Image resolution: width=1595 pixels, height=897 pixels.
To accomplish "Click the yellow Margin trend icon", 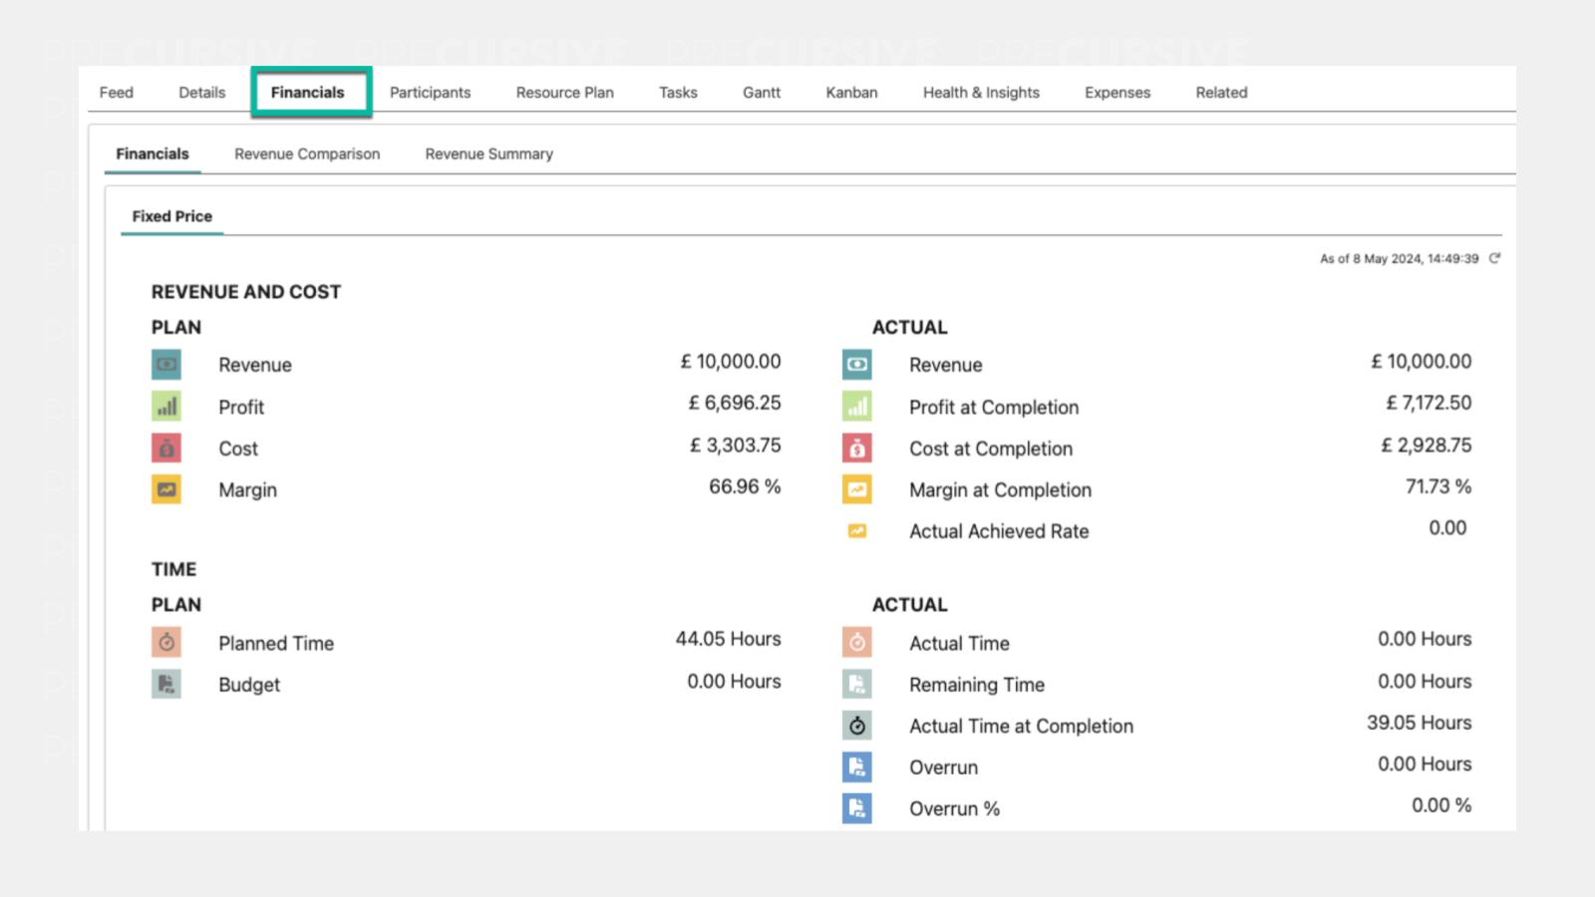I will (166, 489).
